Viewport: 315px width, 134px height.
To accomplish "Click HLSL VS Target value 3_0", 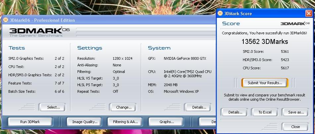I will [x=116, y=78].
